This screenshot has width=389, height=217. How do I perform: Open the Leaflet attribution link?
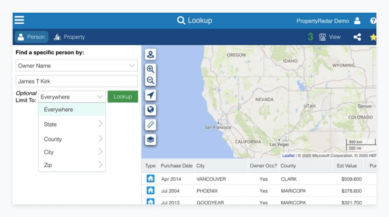click(288, 156)
